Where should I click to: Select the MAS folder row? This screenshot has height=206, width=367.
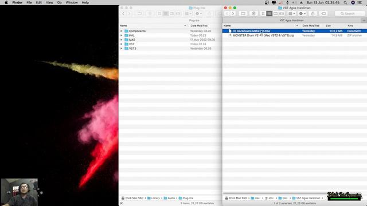pyautogui.click(x=170, y=39)
